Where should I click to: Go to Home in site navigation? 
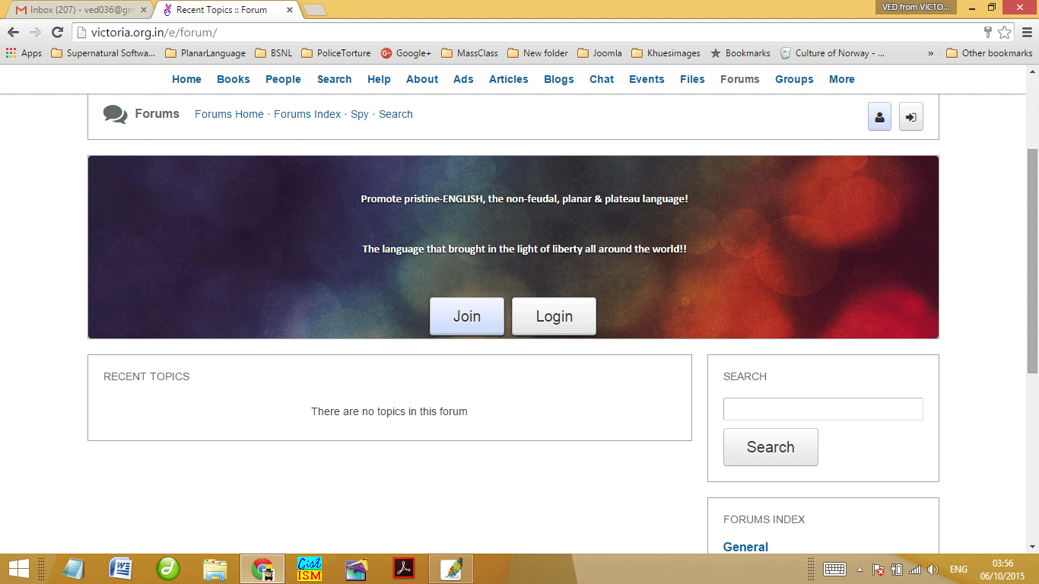186,79
